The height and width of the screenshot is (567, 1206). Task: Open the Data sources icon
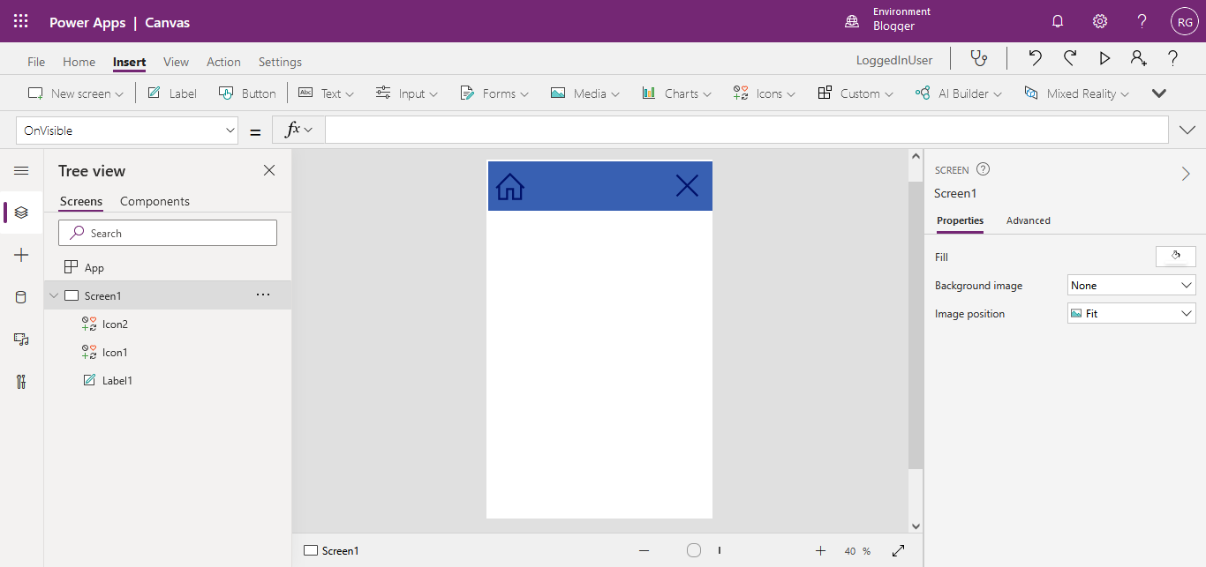[x=21, y=297]
